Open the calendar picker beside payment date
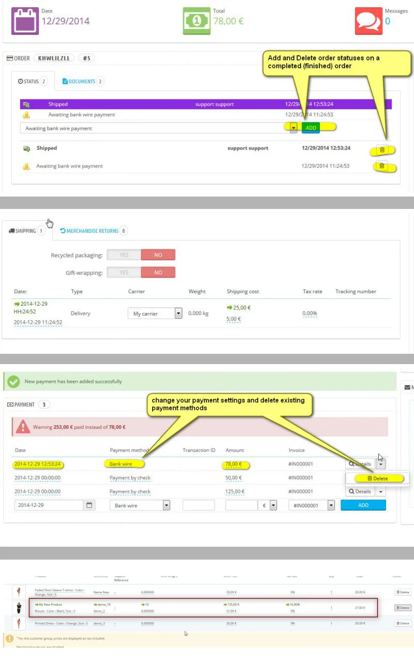 pyautogui.click(x=90, y=505)
